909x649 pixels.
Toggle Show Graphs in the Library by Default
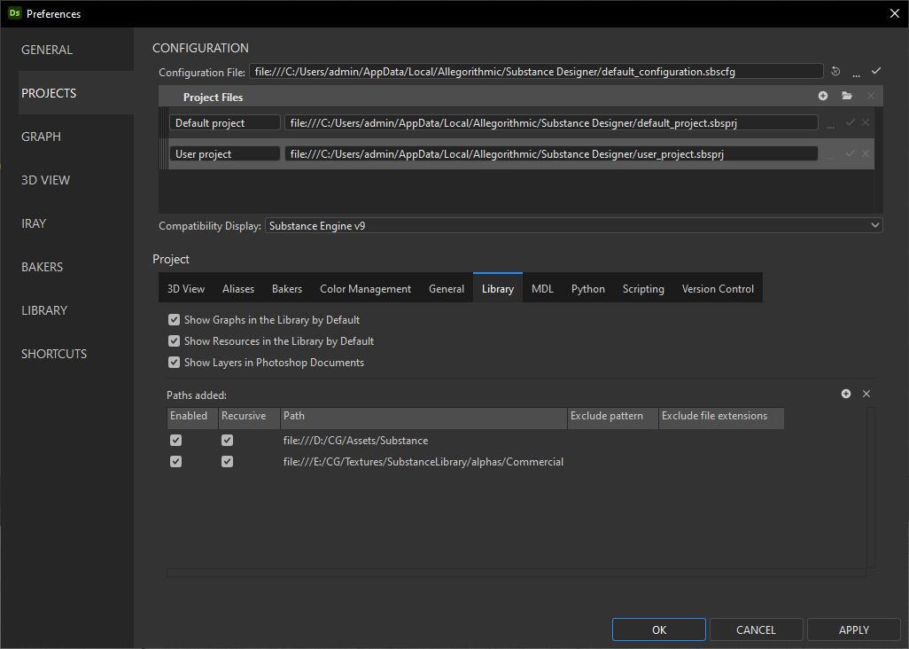coord(174,319)
